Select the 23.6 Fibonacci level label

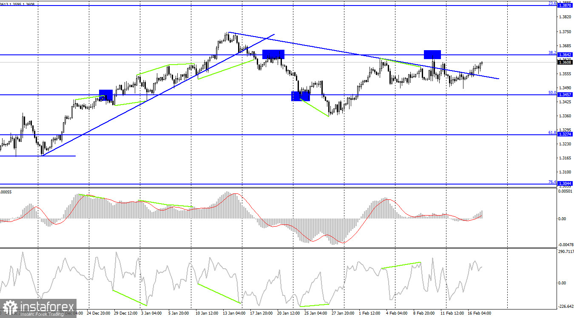tap(552, 3)
